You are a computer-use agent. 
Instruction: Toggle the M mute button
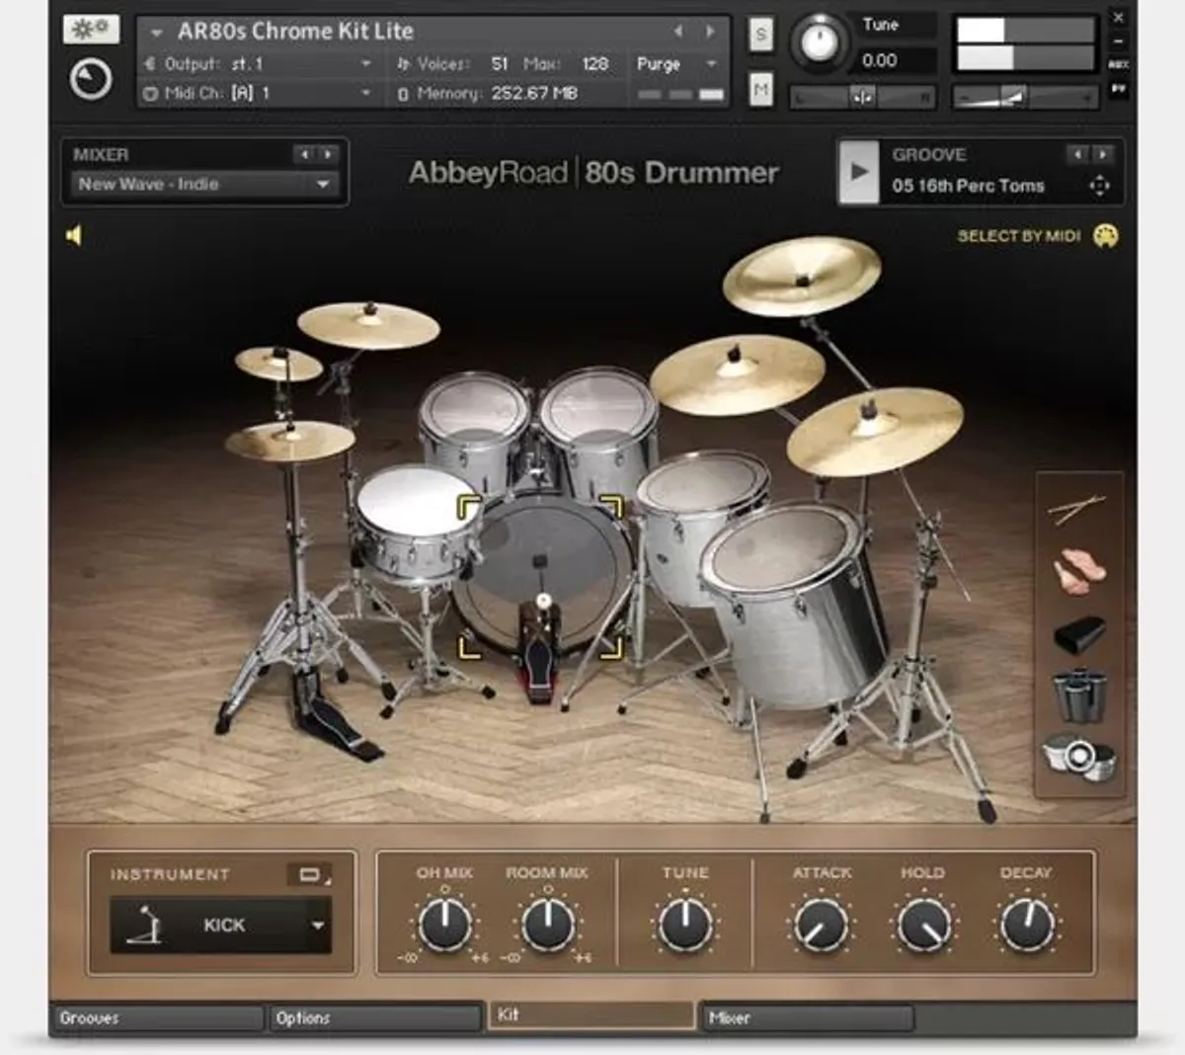pos(760,89)
